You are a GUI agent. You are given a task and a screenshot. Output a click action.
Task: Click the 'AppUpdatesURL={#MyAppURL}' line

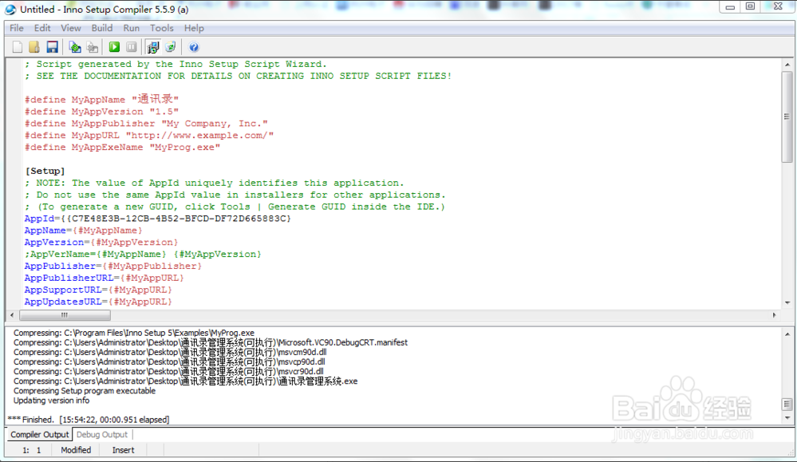(x=98, y=302)
